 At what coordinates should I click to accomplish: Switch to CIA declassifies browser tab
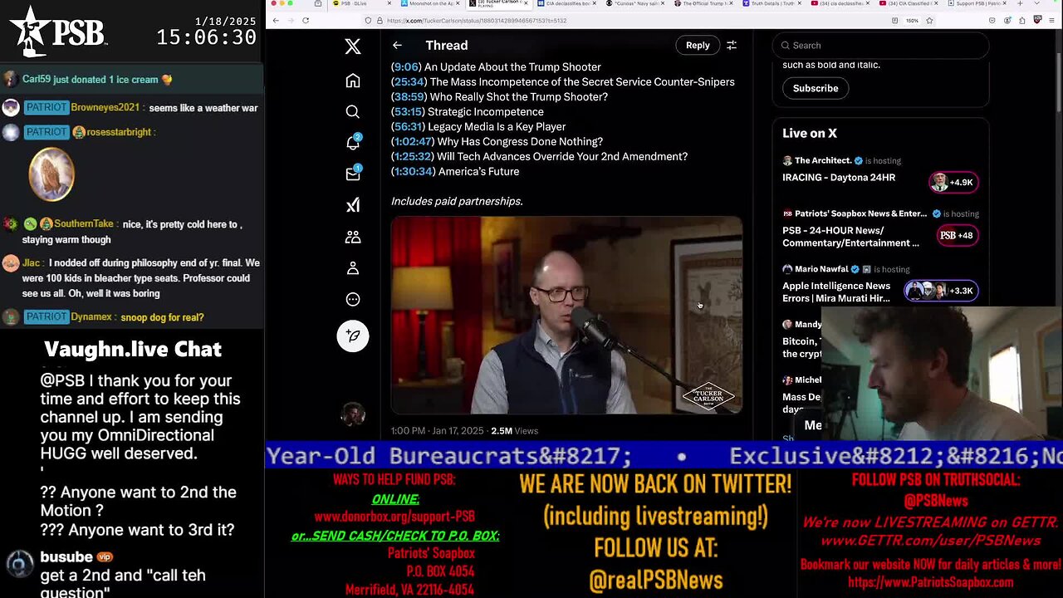coord(566,4)
